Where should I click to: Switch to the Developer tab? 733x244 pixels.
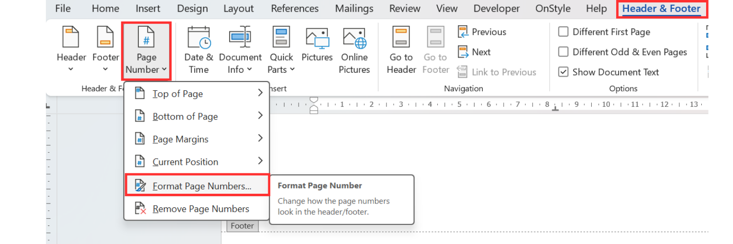point(497,8)
